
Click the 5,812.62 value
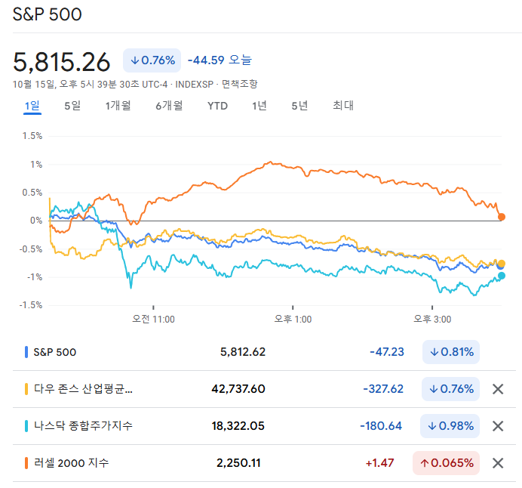coord(243,352)
